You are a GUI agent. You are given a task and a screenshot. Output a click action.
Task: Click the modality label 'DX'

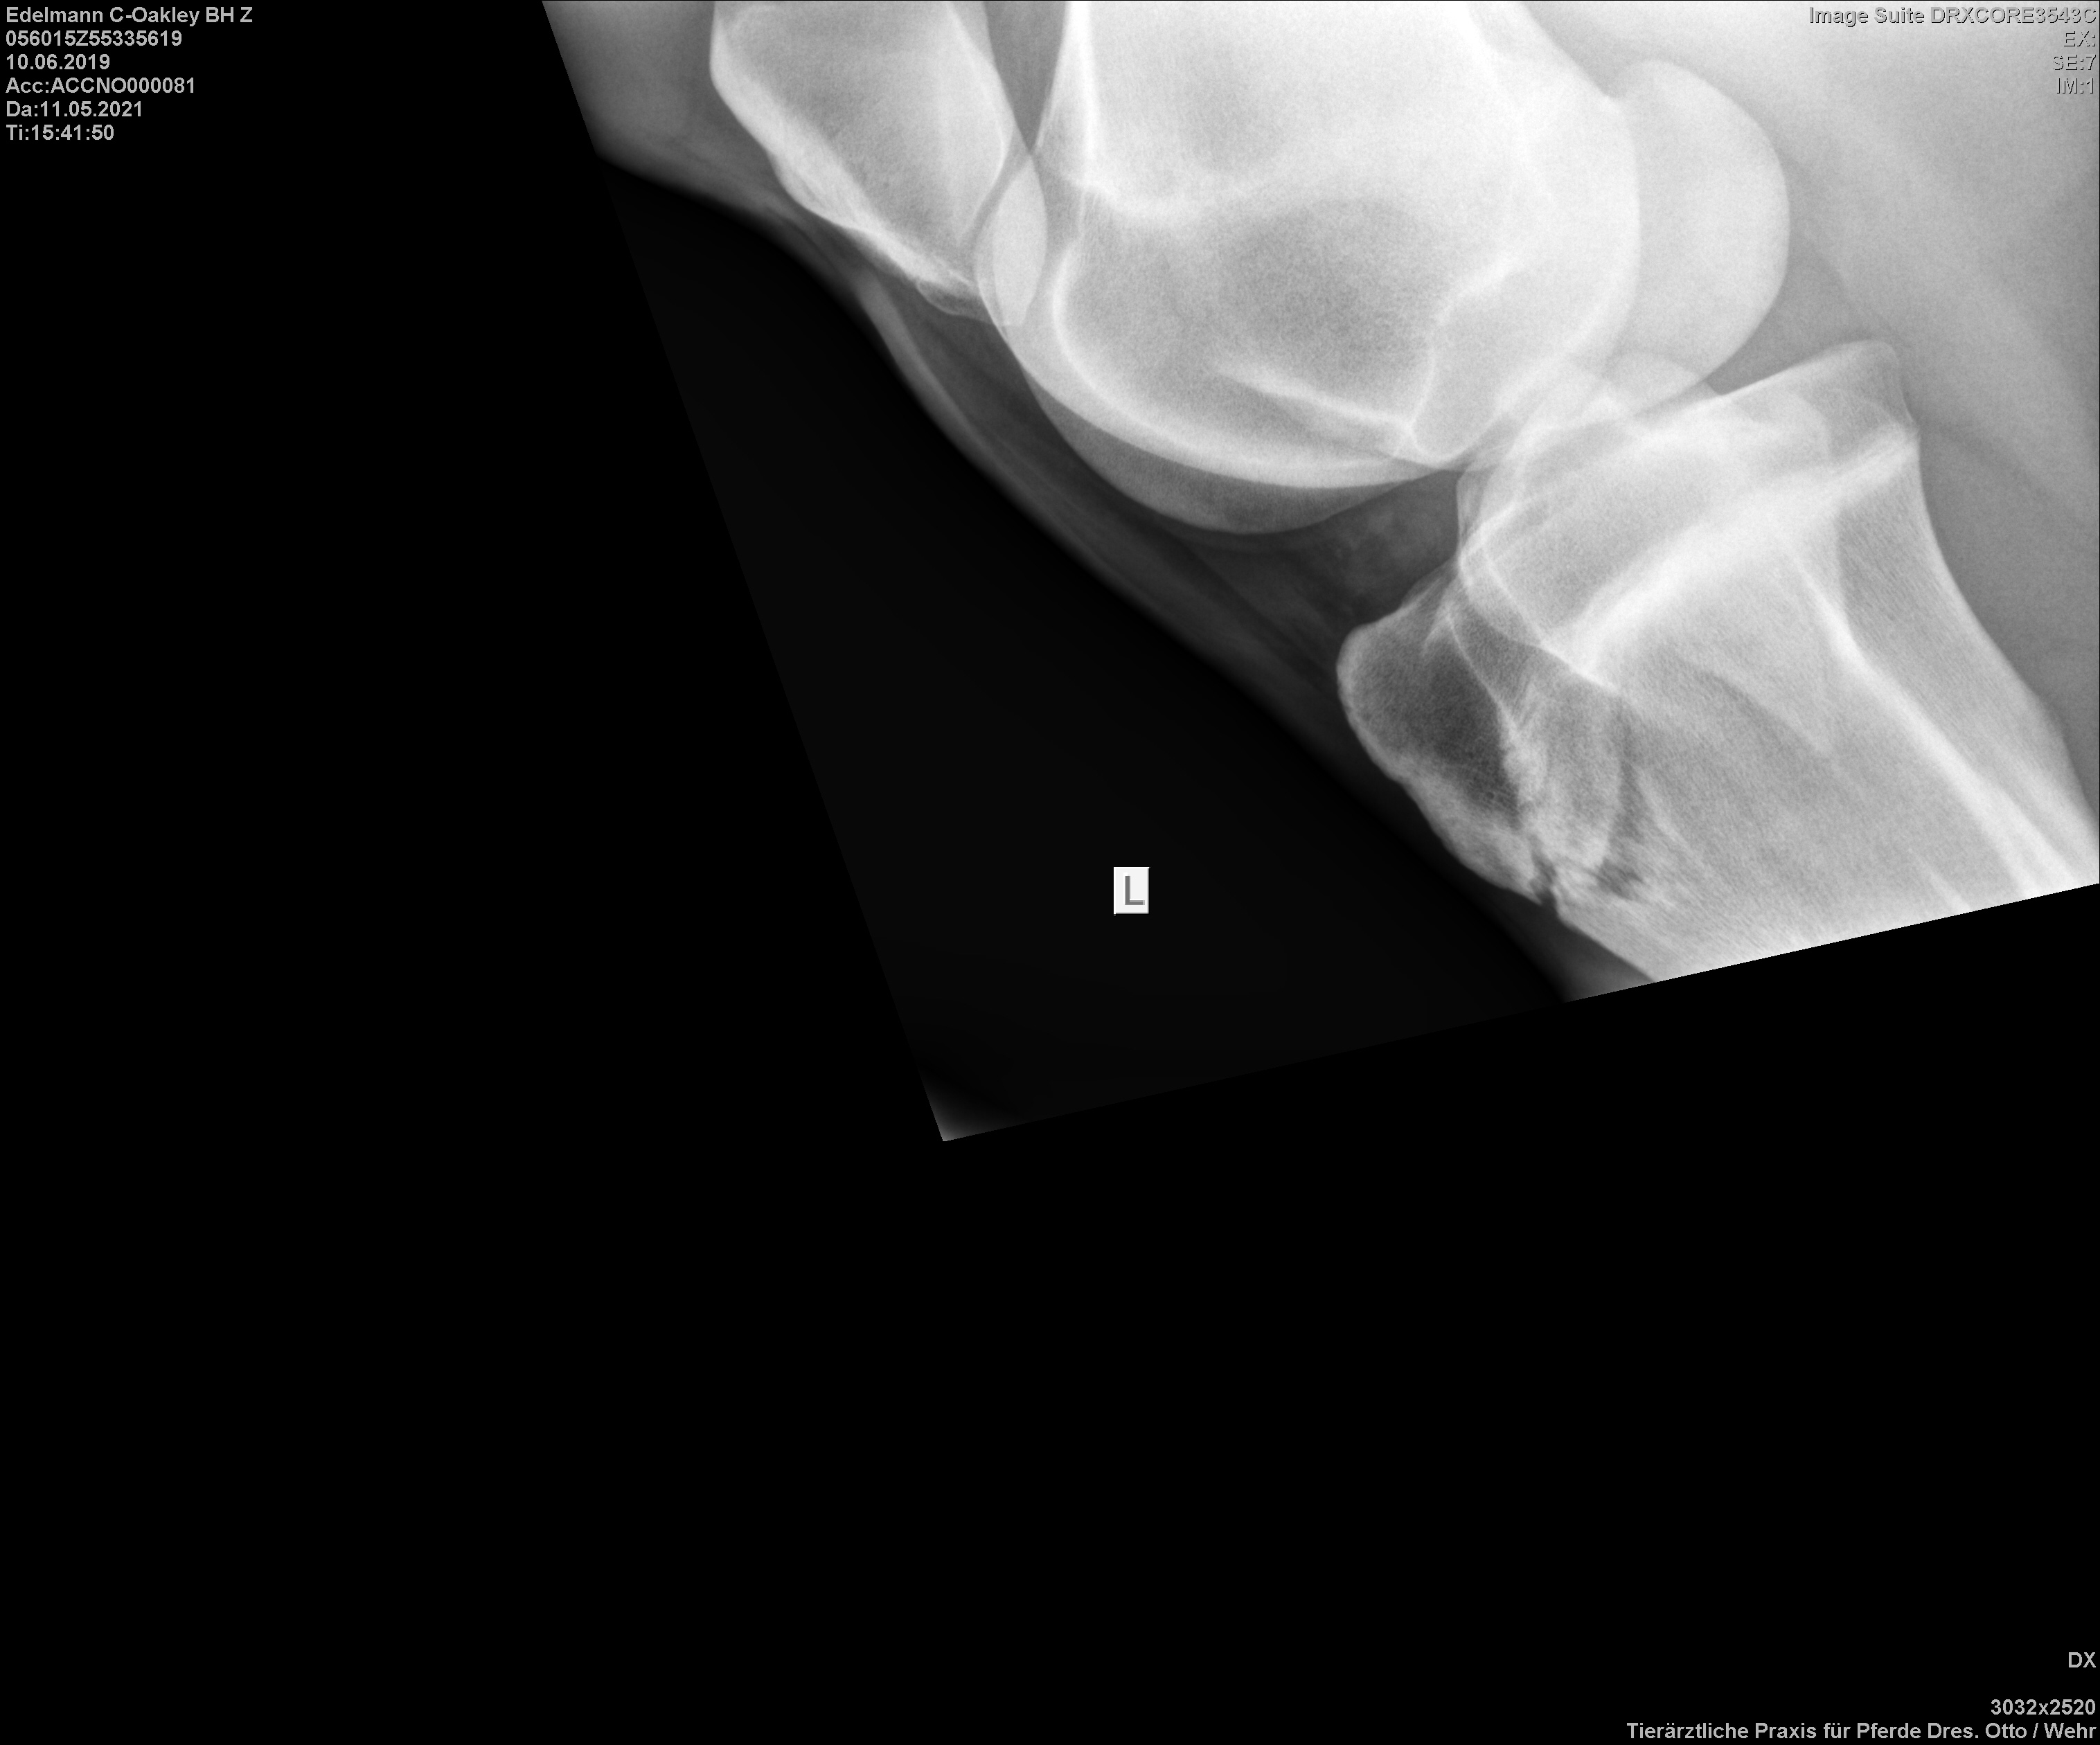pyautogui.click(x=2081, y=1660)
